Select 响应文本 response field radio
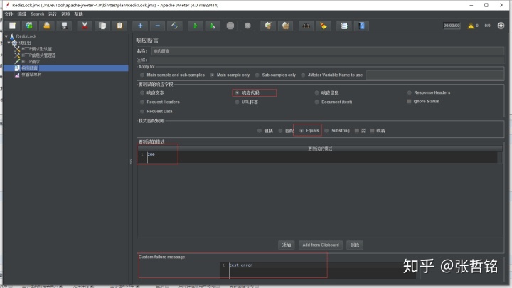Viewport: 512px width, 288px height. pyautogui.click(x=152, y=92)
